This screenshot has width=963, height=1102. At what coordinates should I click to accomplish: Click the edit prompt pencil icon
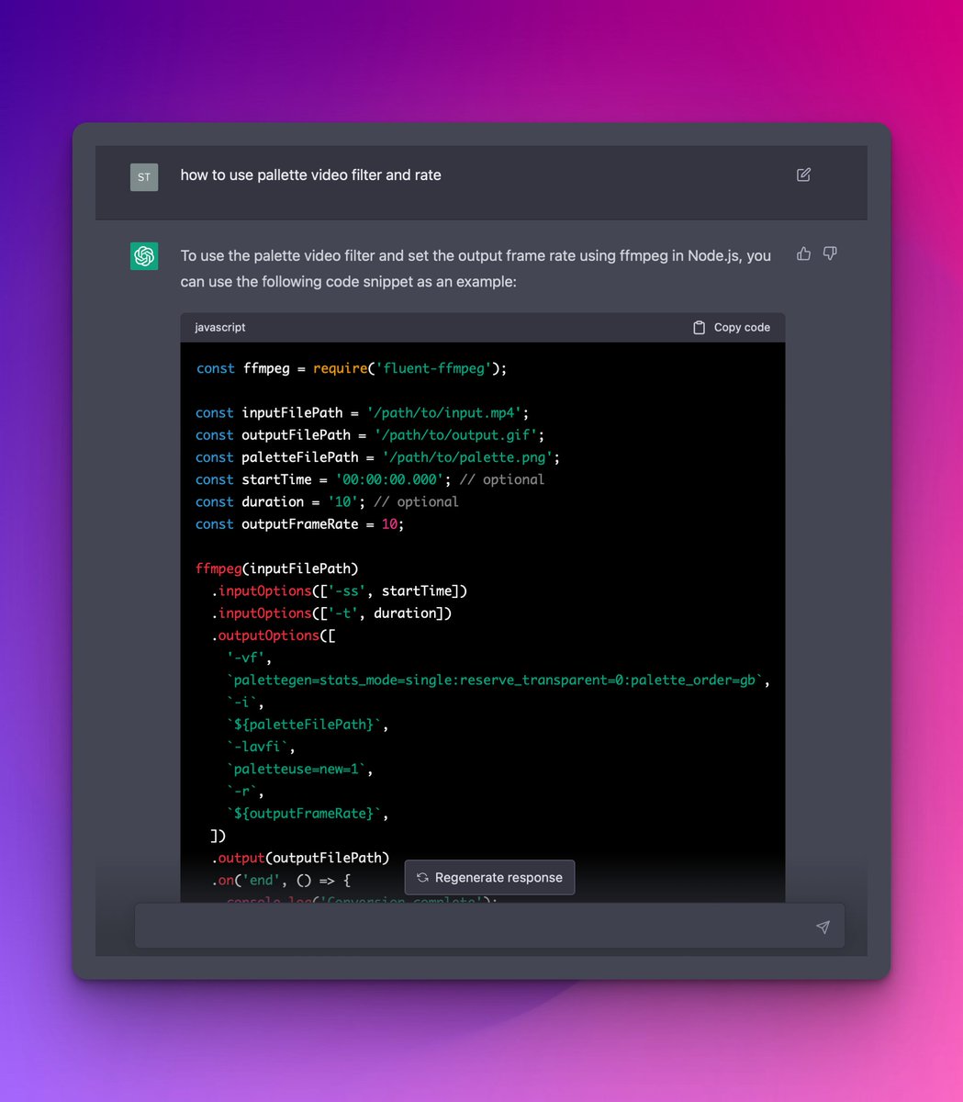(x=803, y=174)
